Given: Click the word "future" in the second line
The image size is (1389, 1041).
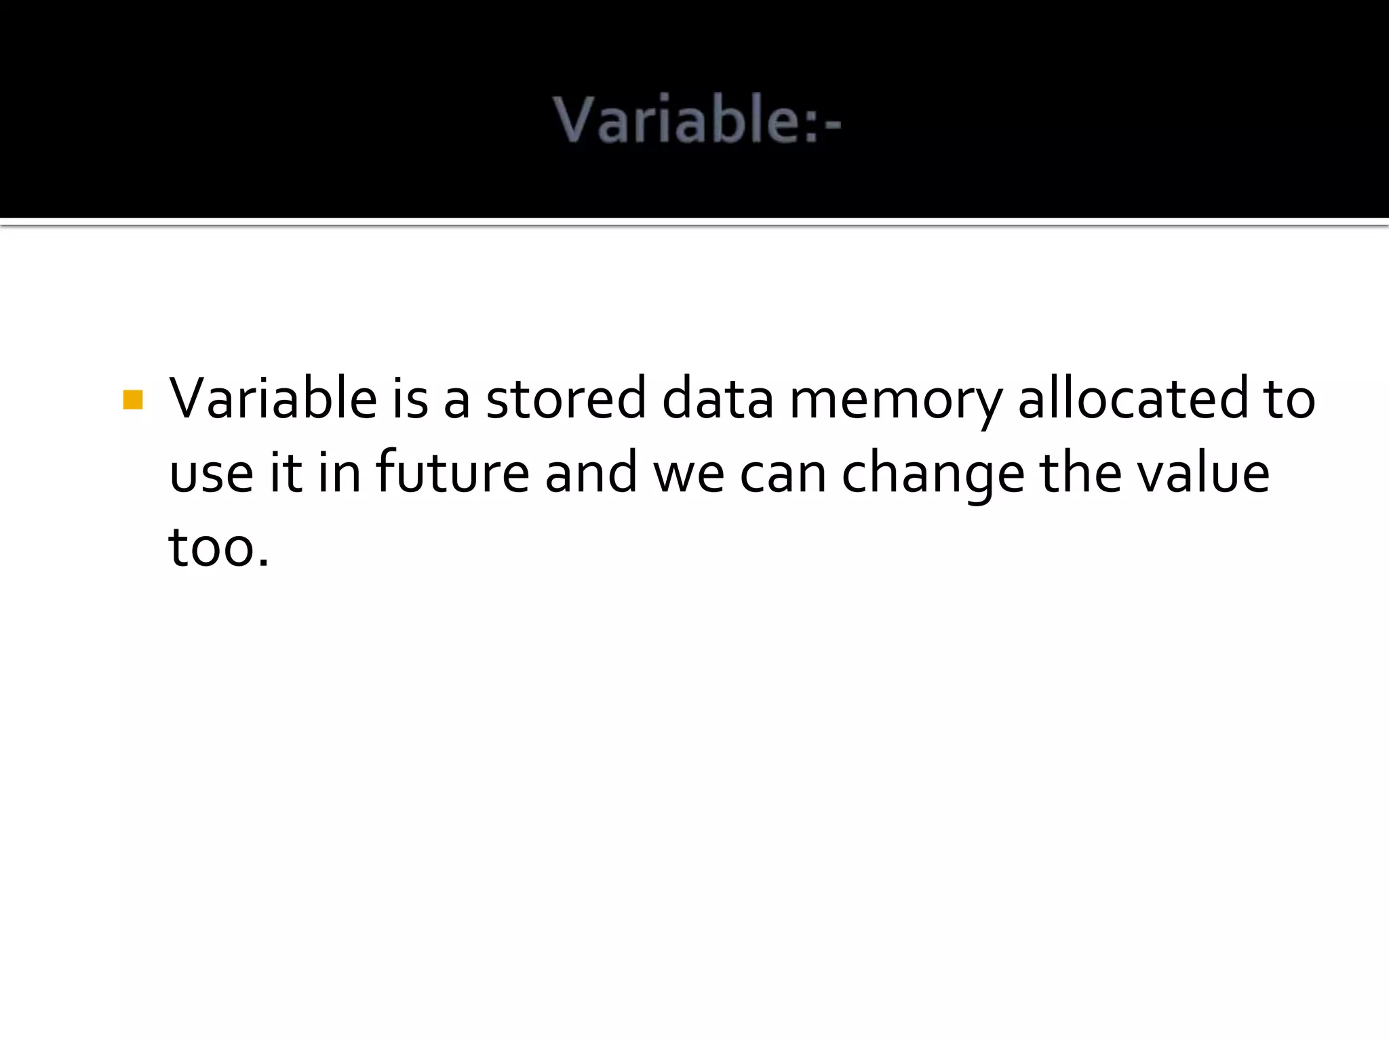Looking at the screenshot, I should click(x=452, y=472).
